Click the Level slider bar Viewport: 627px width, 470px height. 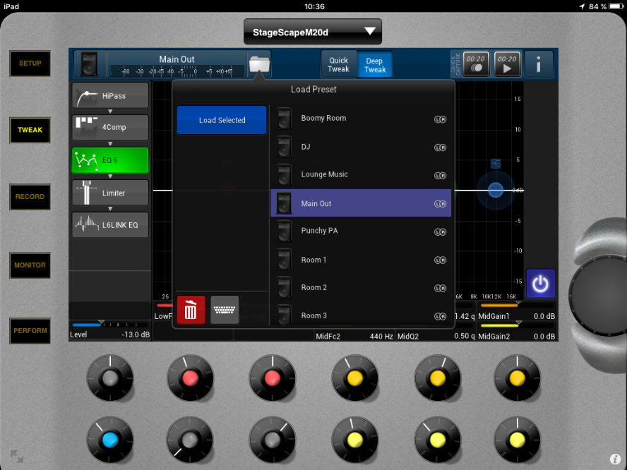click(x=109, y=325)
